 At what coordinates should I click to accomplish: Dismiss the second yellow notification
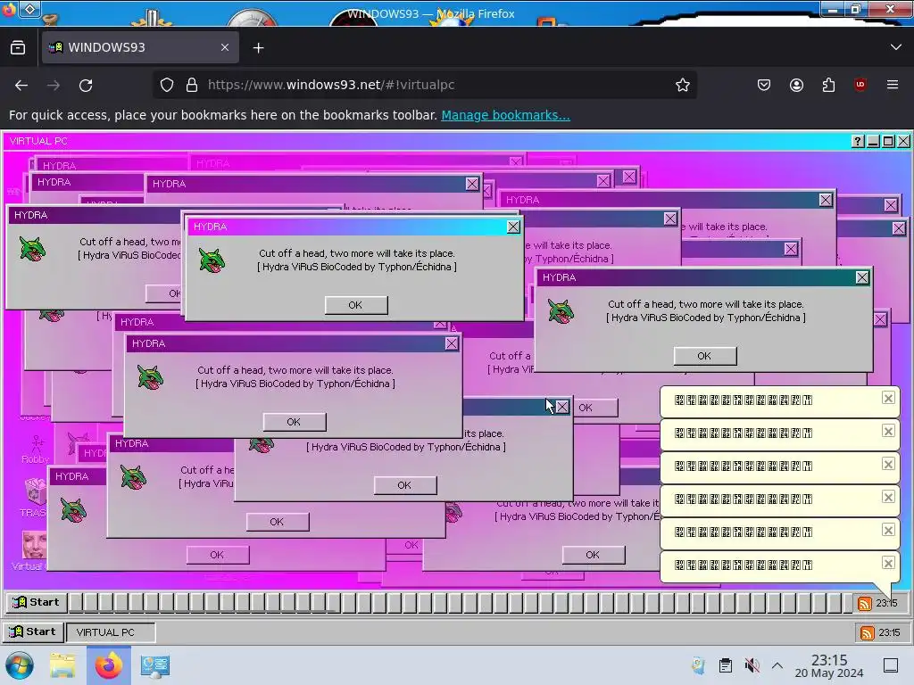tap(888, 431)
